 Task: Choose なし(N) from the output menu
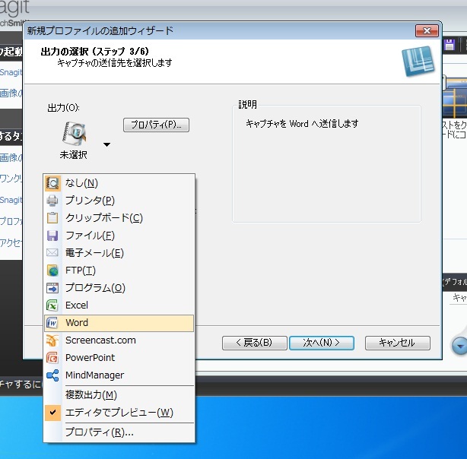coord(119,183)
